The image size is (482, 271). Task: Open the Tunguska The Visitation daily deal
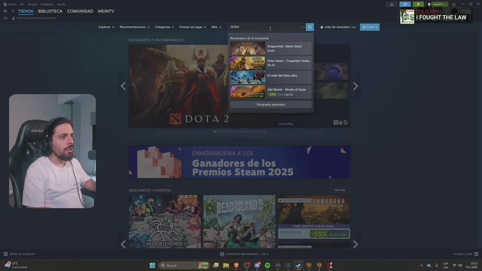tap(314, 218)
